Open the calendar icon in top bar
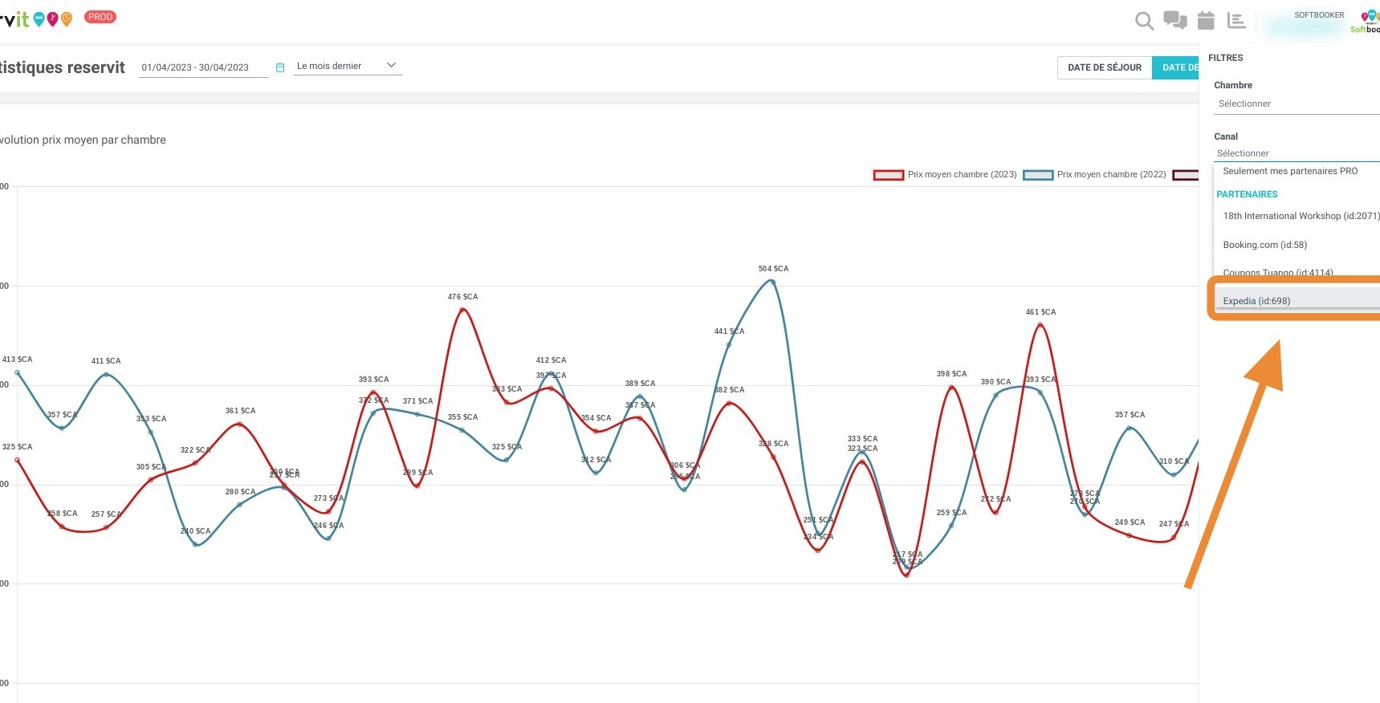Viewport: 1380px width, 703px height. point(1206,20)
